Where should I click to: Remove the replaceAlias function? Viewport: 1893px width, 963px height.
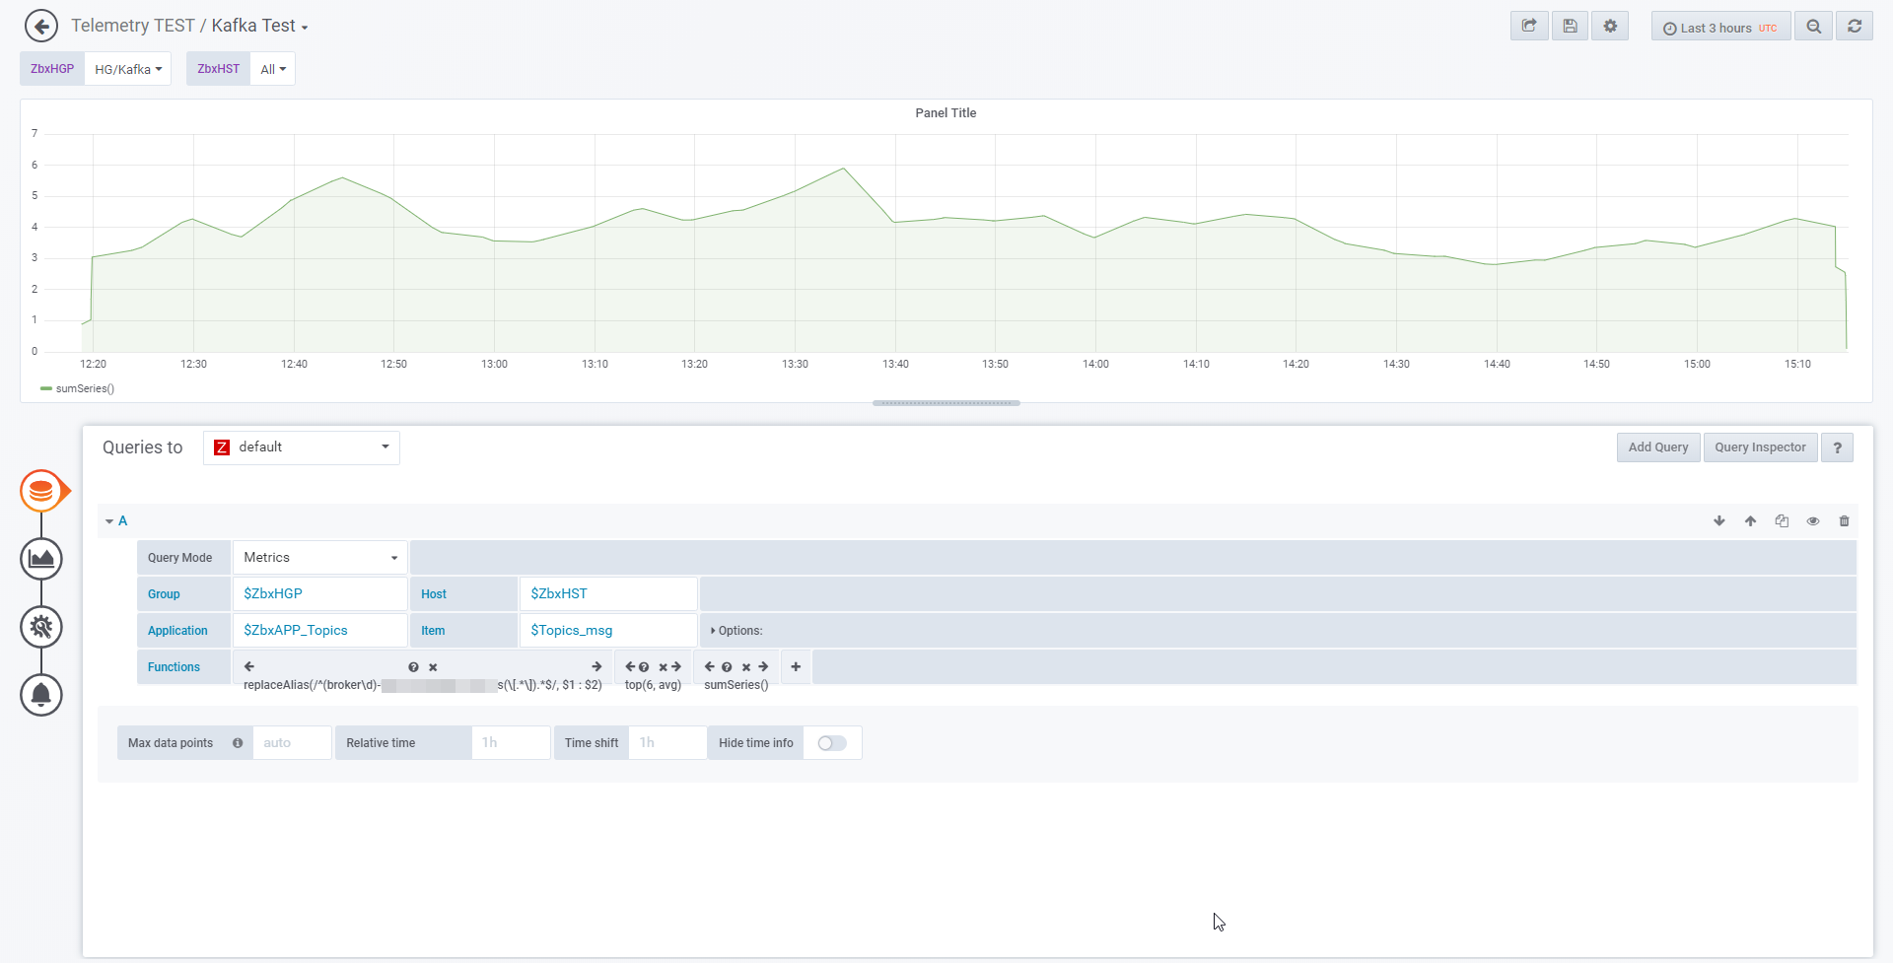click(433, 667)
